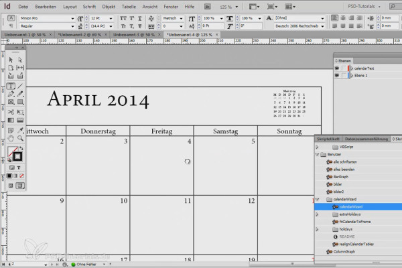The height and width of the screenshot is (268, 402).
Task: Click the Fill color swatch
Action: 12,151
